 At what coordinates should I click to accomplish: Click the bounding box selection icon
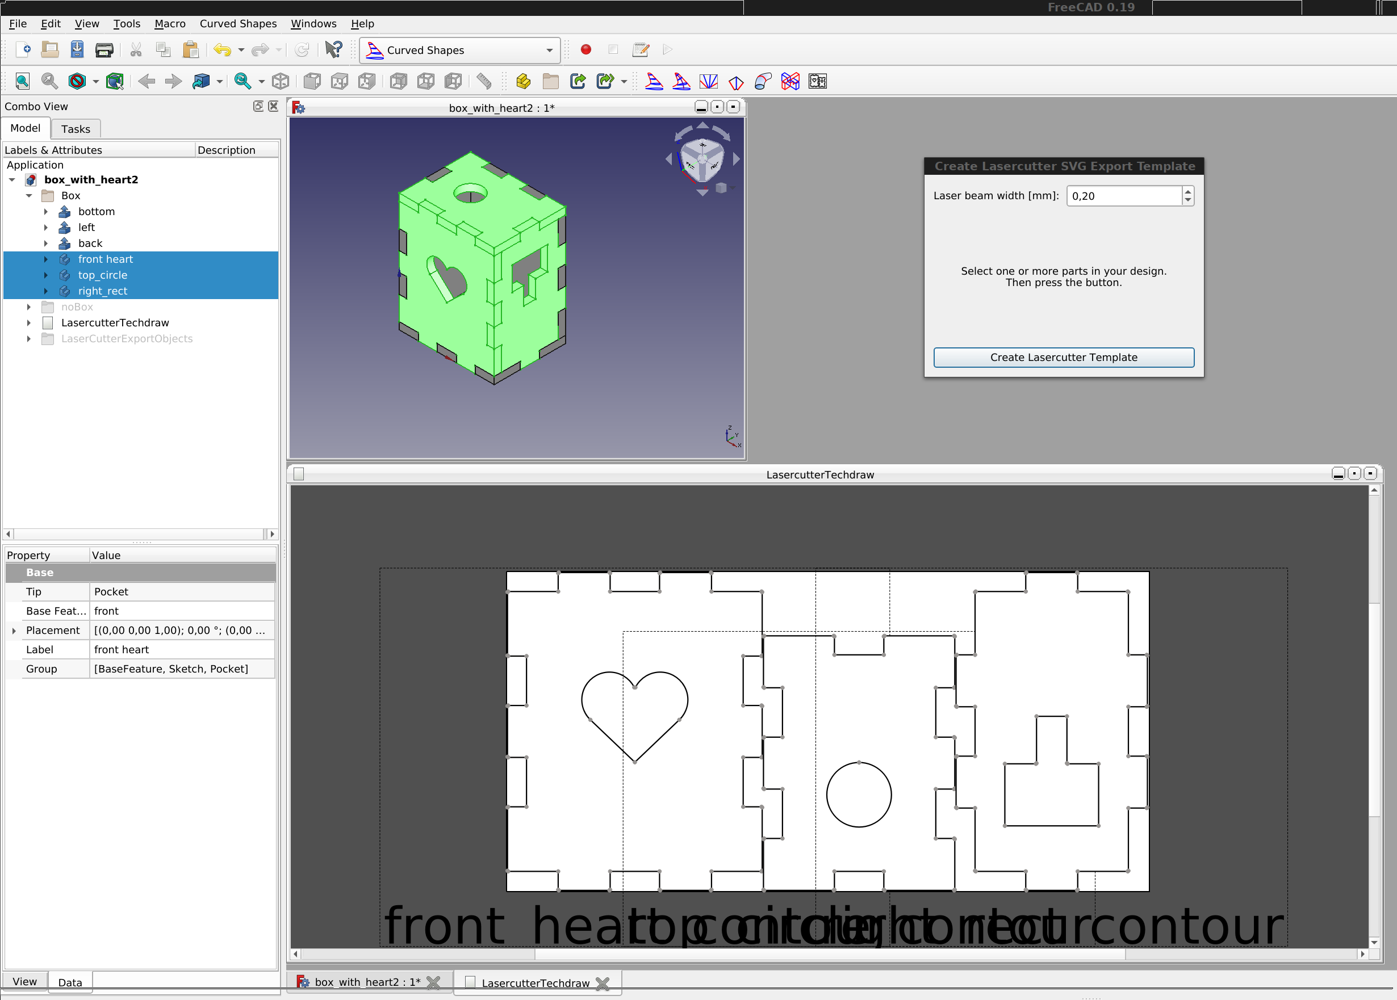115,81
